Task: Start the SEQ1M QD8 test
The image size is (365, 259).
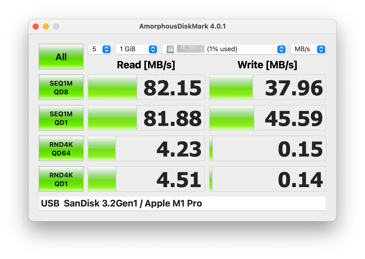Action: 61,87
